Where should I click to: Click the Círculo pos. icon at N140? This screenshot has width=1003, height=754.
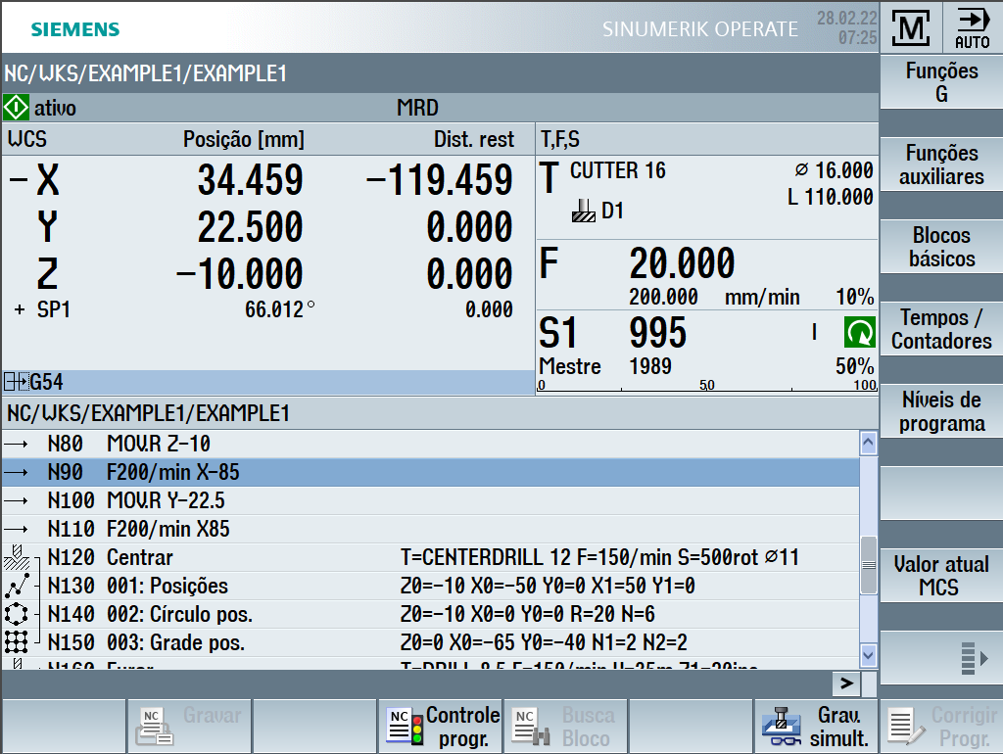(17, 614)
